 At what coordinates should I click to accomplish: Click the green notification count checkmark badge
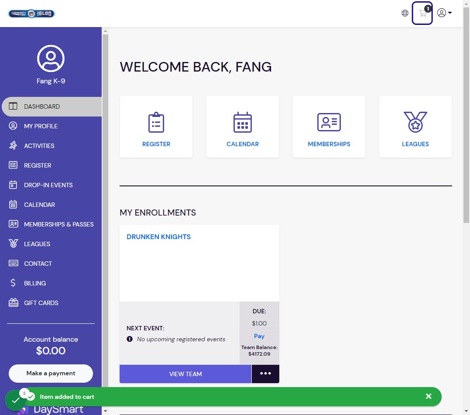click(16, 400)
